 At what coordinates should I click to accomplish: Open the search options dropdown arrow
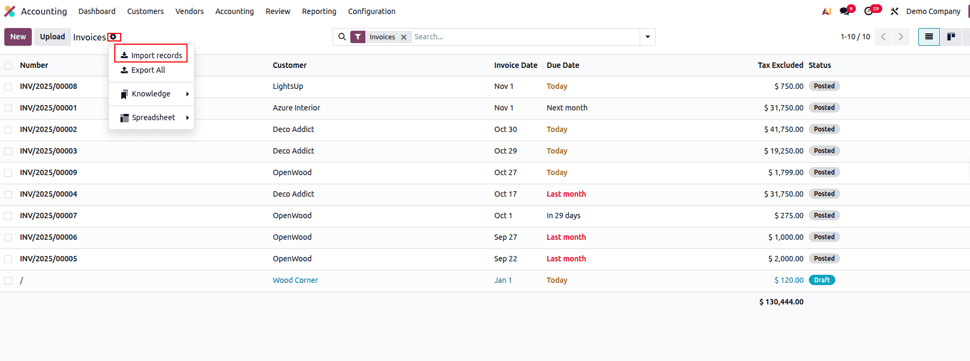tap(648, 37)
